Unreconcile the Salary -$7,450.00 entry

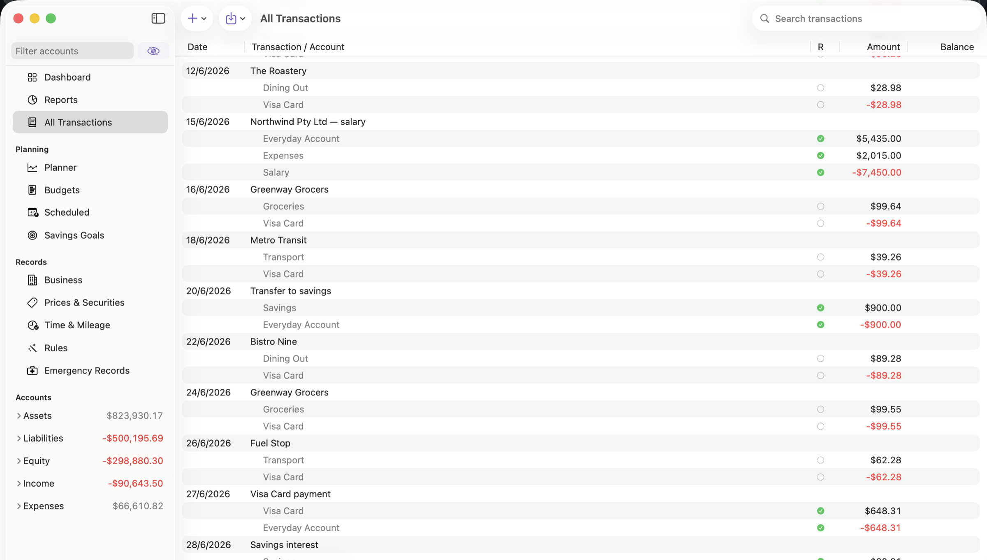tap(820, 172)
